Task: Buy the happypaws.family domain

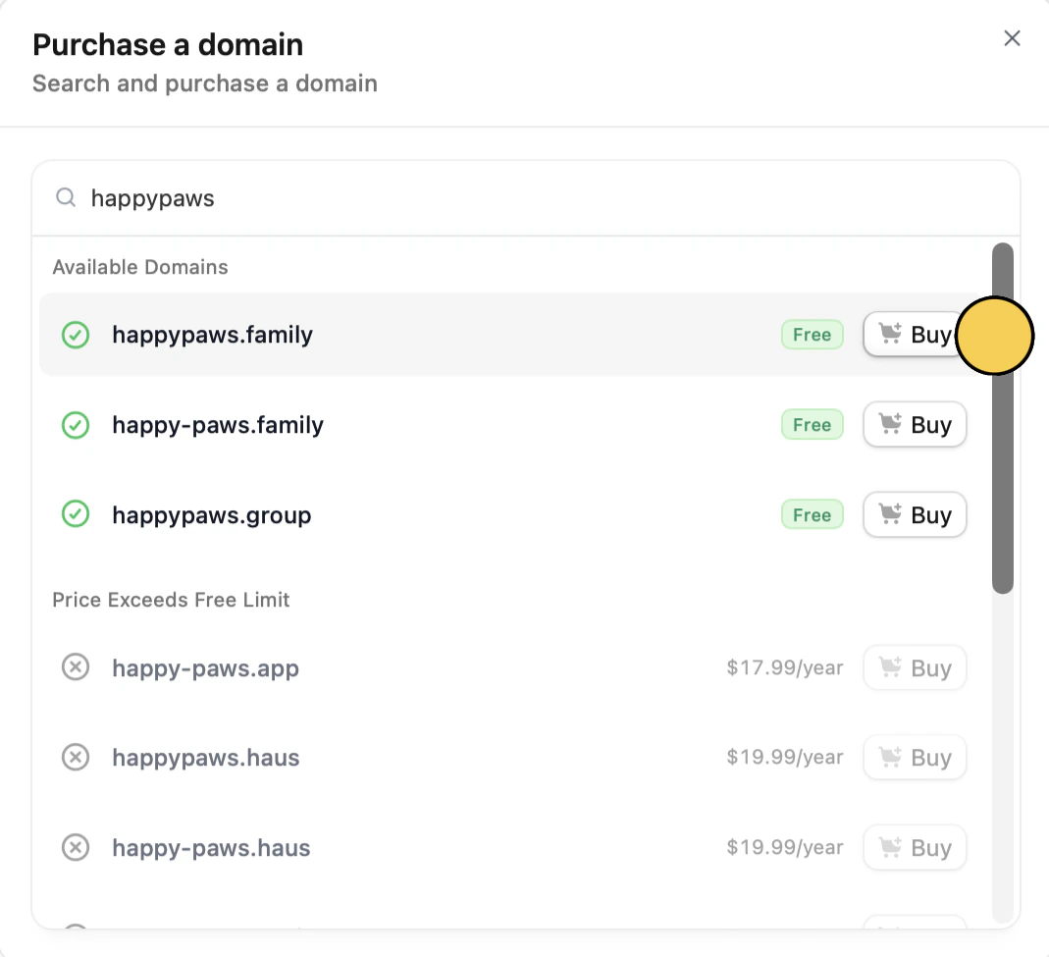Action: (x=915, y=334)
